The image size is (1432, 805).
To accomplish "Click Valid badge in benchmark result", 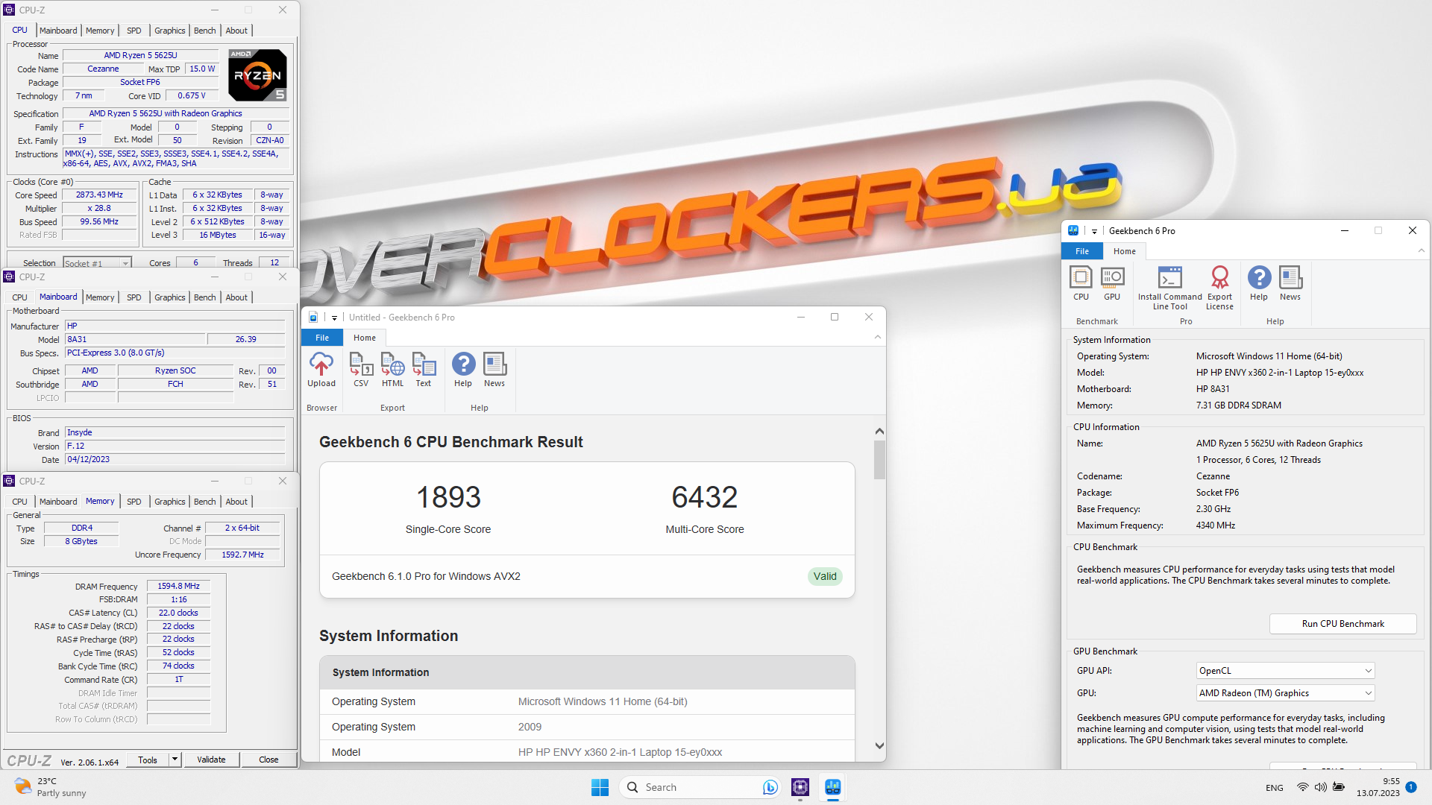I will click(x=825, y=576).
